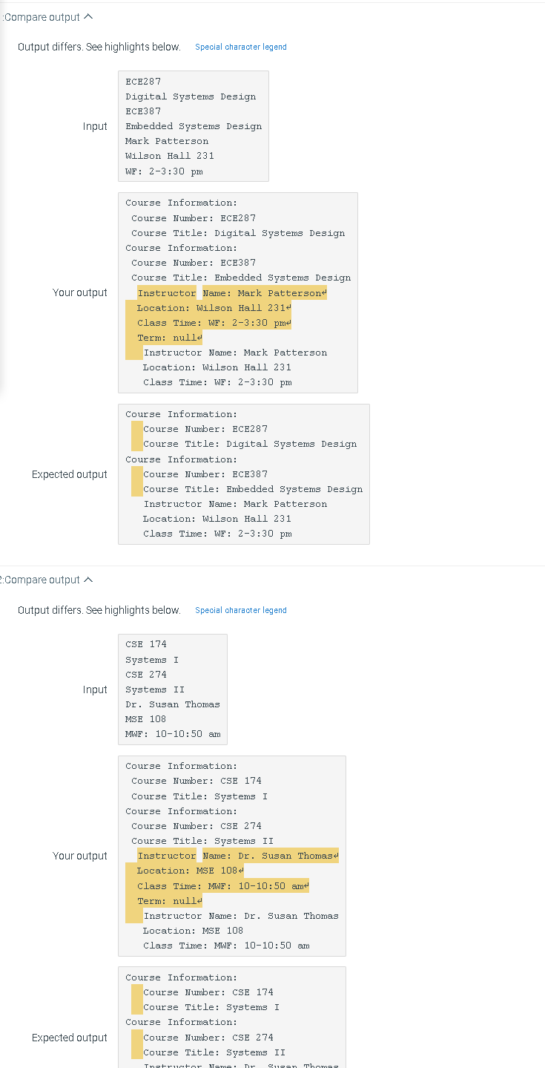Click the Output differs message in second section
Screen dimensions: 545x1068
coord(98,609)
